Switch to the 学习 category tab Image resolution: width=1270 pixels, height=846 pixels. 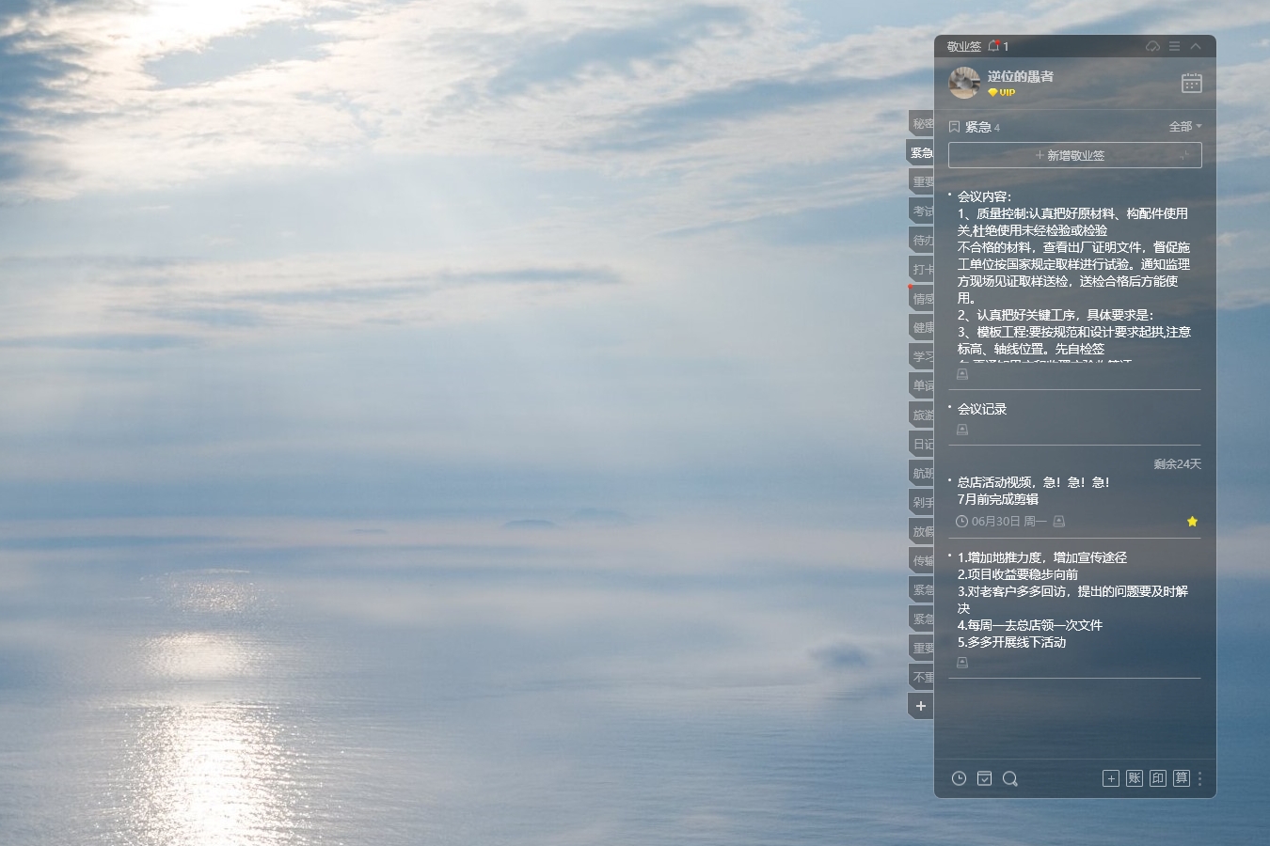[x=922, y=356]
